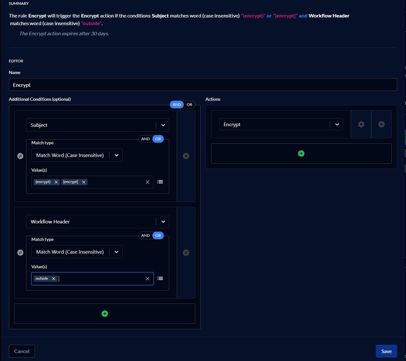
Task: Open list editor for Subject values
Action: coord(160,182)
